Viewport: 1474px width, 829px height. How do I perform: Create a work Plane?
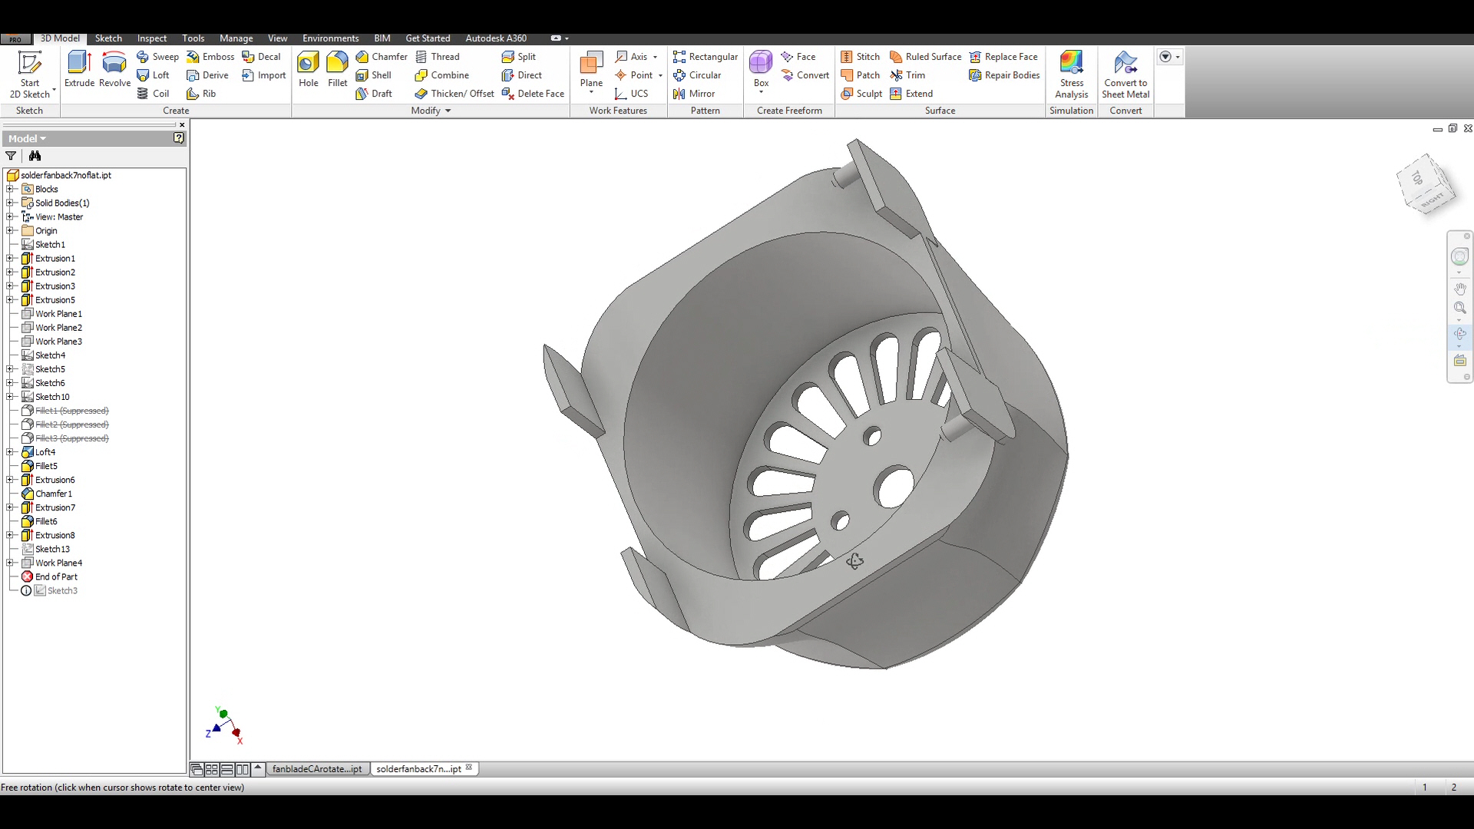pyautogui.click(x=591, y=68)
